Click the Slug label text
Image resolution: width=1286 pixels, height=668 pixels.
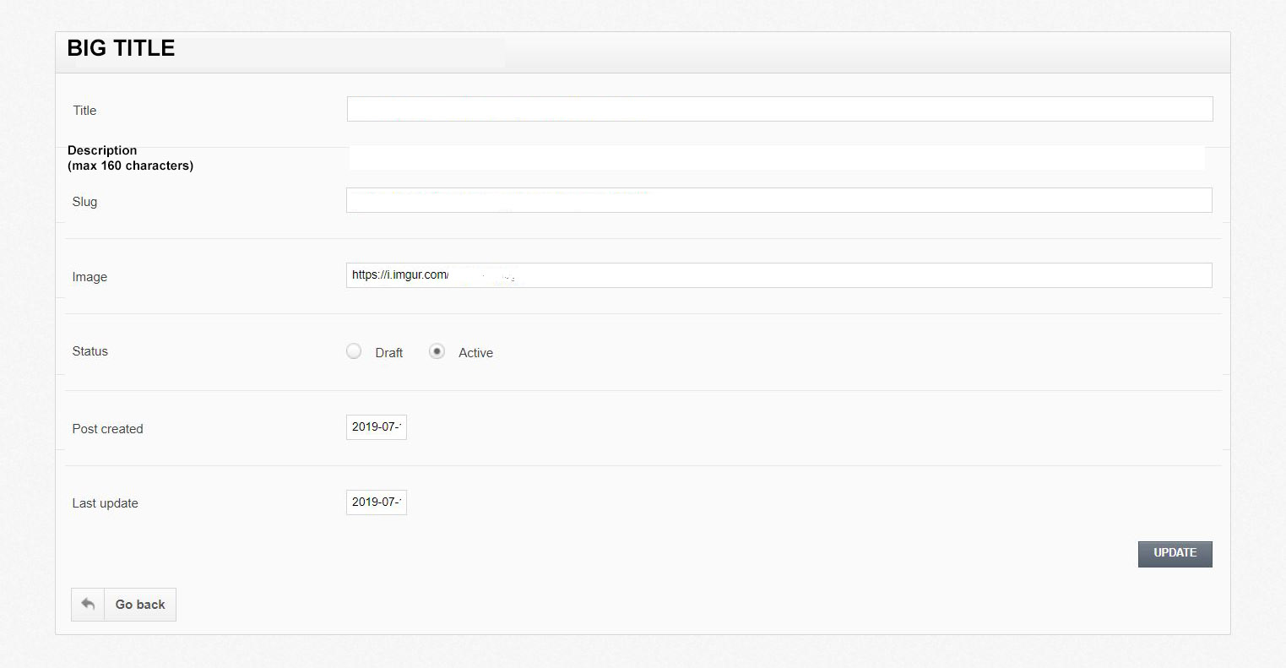pos(84,202)
